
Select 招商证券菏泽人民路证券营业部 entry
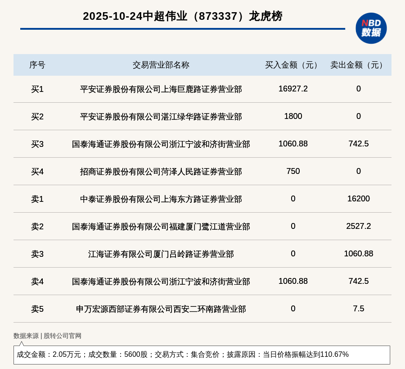pyautogui.click(x=161, y=172)
